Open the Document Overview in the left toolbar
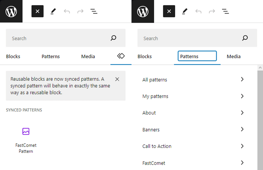263x170 pixels. tap(94, 11)
